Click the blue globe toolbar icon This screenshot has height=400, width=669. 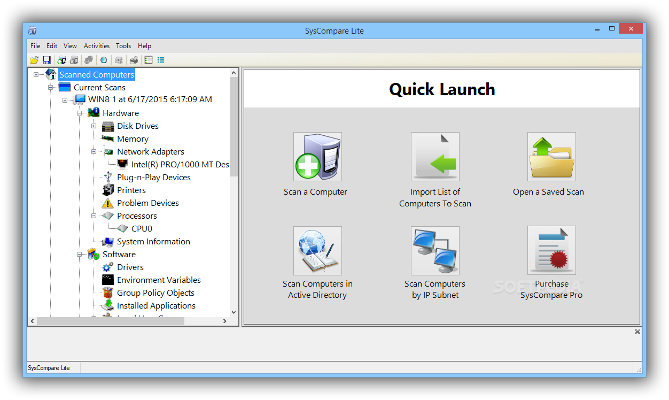coord(104,60)
